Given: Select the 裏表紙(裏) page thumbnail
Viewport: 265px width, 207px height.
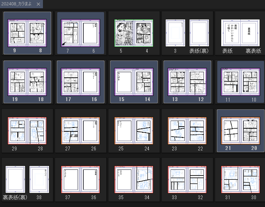Looking at the screenshot, I should click(15, 179).
